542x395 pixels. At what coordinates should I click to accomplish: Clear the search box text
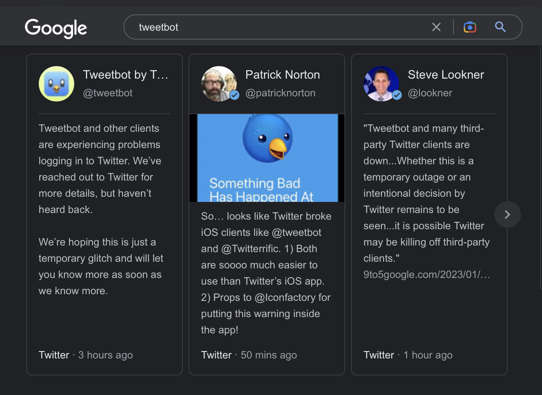coord(436,27)
